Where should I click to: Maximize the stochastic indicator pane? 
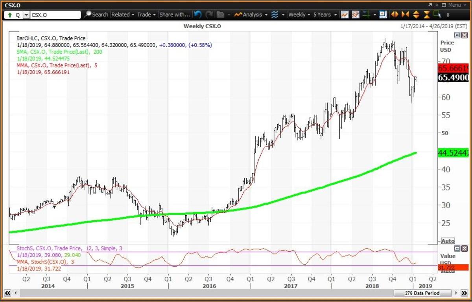458,249
